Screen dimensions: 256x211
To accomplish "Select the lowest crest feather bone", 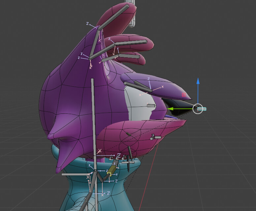I will pos(129,56).
